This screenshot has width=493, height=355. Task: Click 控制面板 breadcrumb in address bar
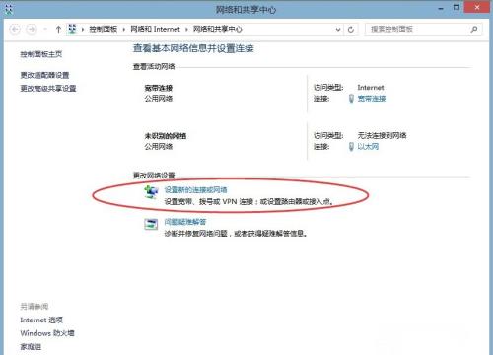[x=104, y=29]
